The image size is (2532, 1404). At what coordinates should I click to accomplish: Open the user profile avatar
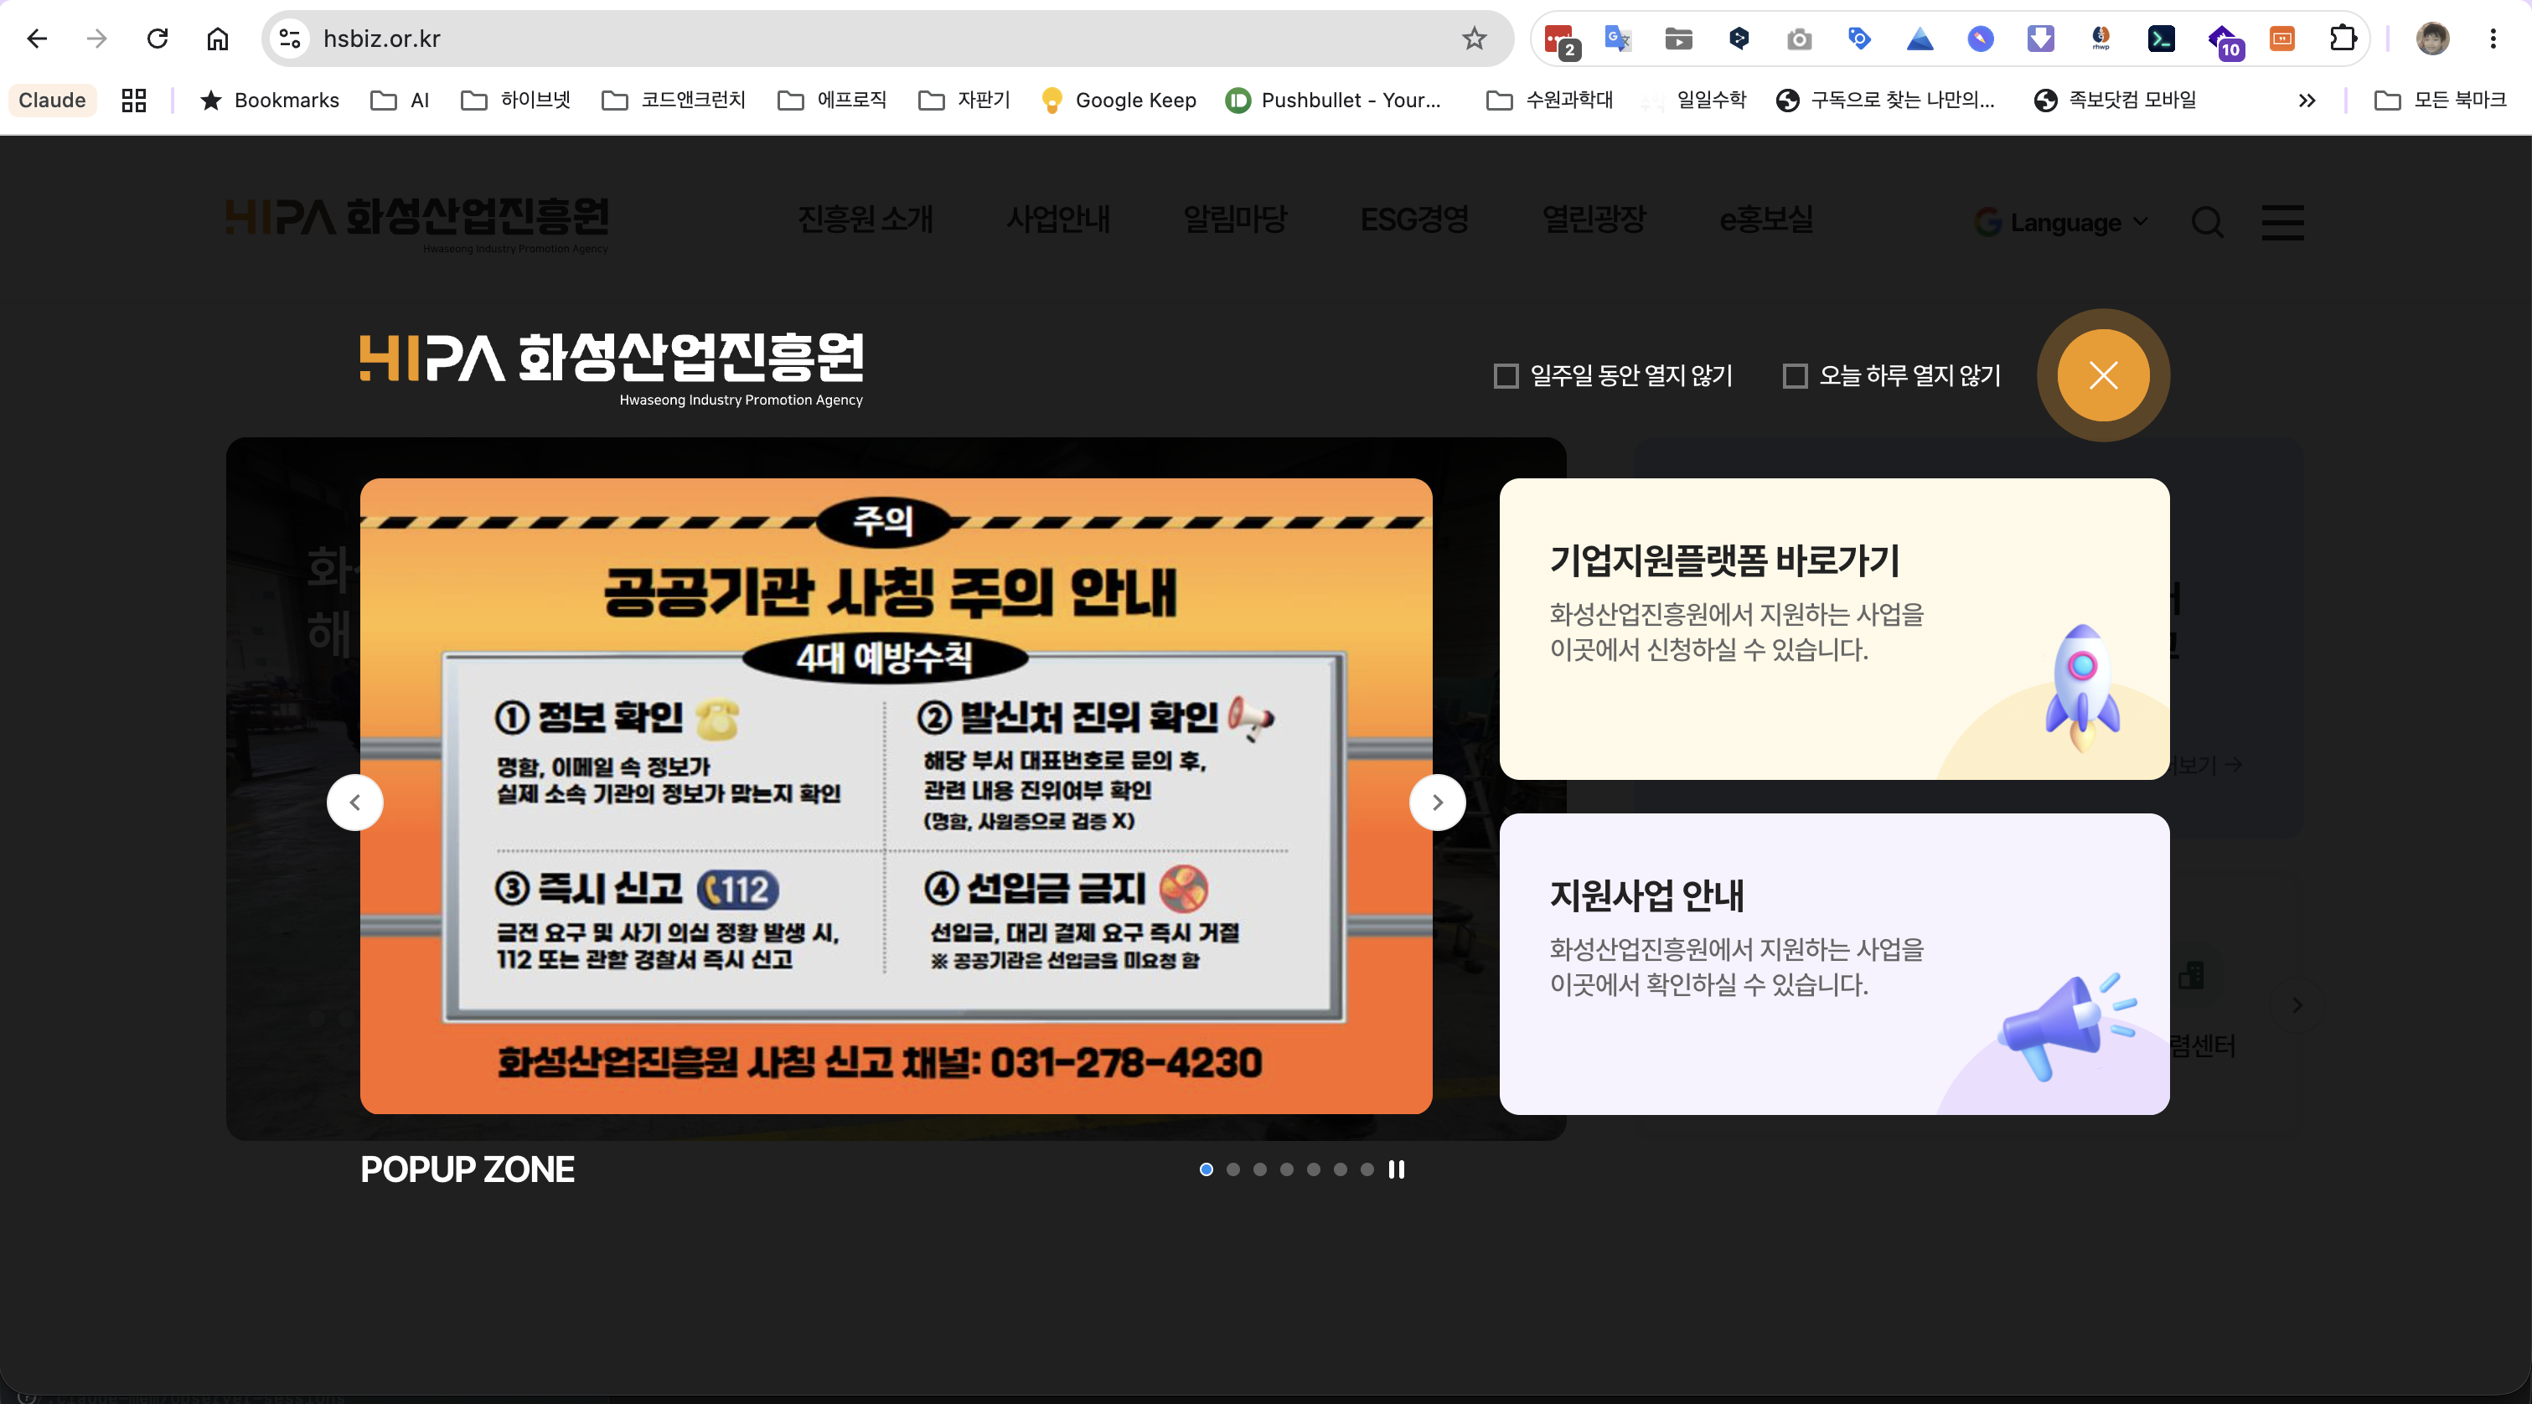2433,39
